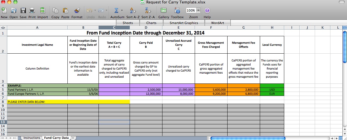Click the Copy icon
Image resolution: width=347 pixels, height=140 pixels.
pyautogui.click(x=55, y=10)
